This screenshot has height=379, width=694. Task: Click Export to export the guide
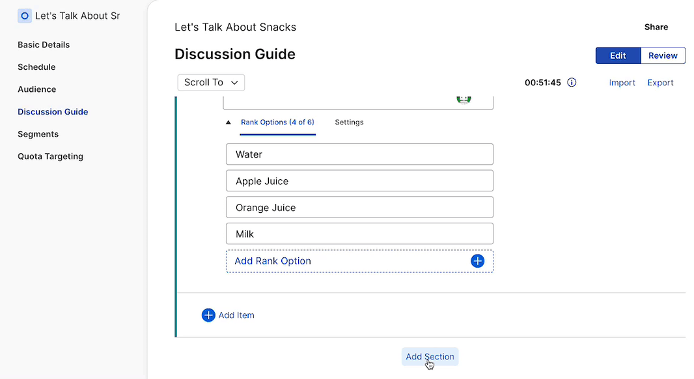click(660, 82)
